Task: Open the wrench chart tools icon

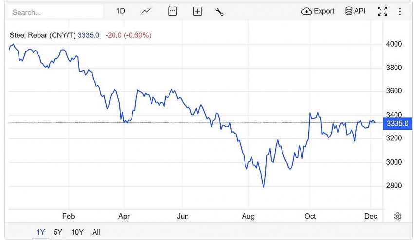Action: 219,11
